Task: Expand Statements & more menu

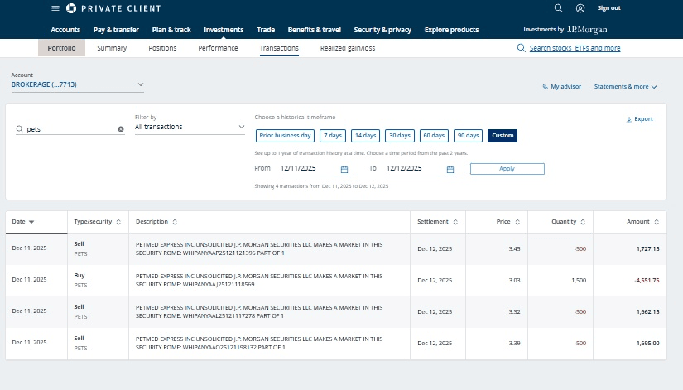Action: point(626,86)
